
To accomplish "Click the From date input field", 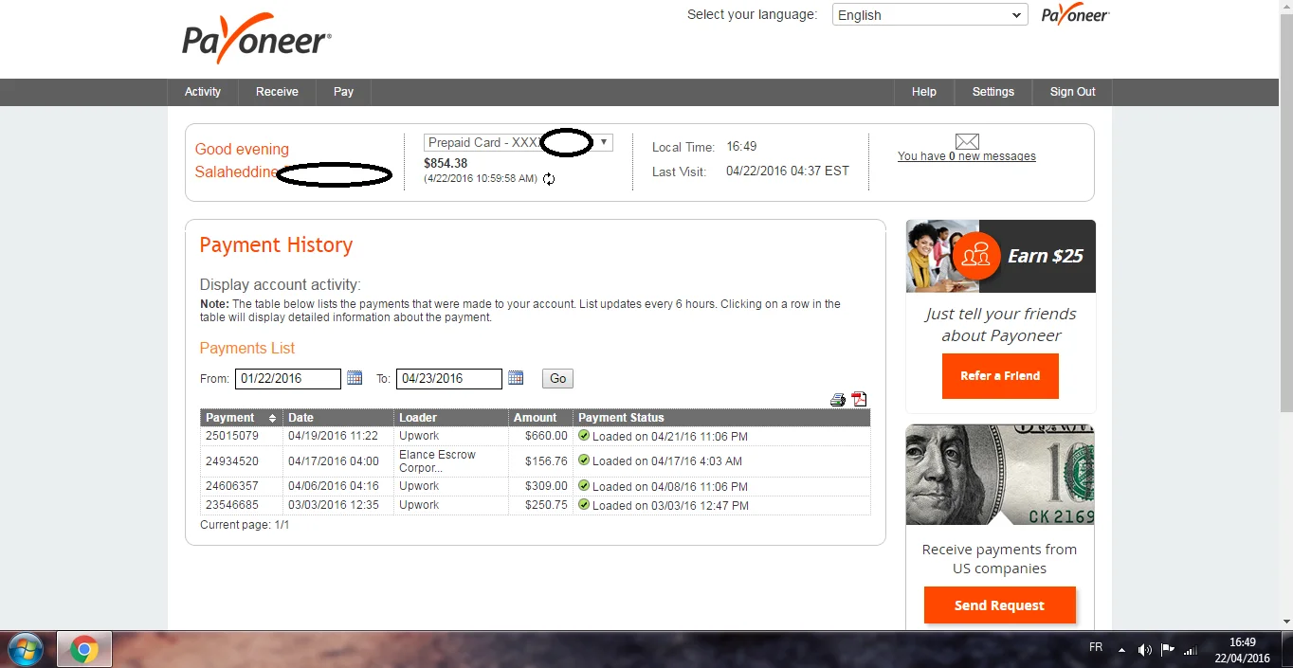I will pos(287,379).
